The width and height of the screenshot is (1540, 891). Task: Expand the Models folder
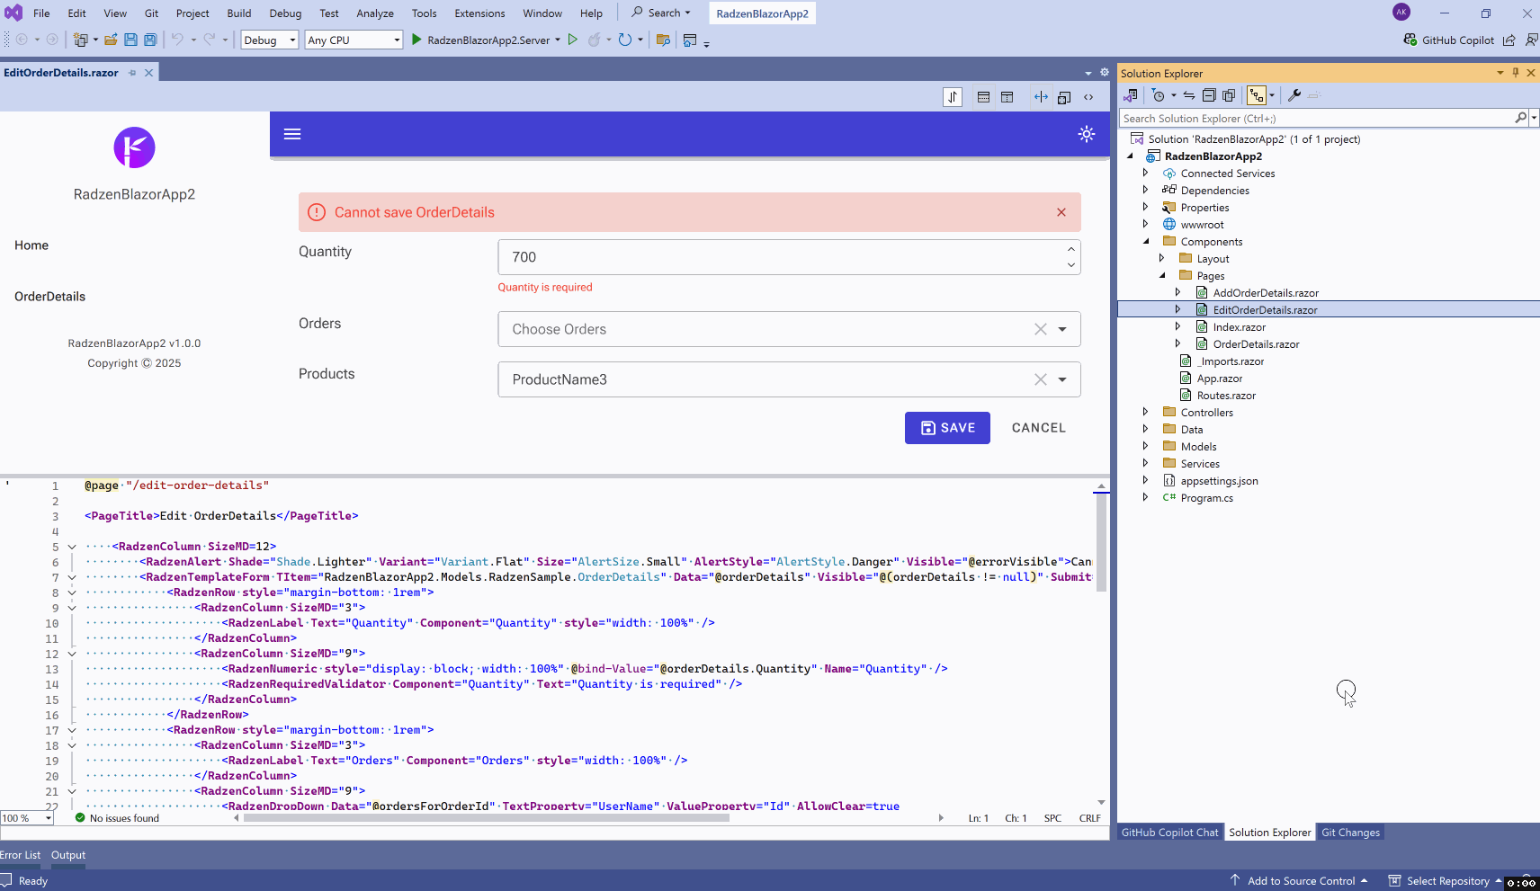(x=1145, y=446)
